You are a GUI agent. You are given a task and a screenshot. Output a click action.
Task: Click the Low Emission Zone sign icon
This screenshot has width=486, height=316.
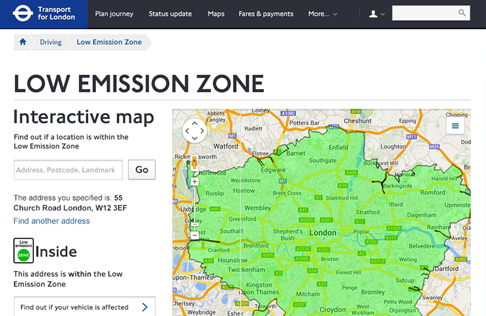click(x=23, y=251)
